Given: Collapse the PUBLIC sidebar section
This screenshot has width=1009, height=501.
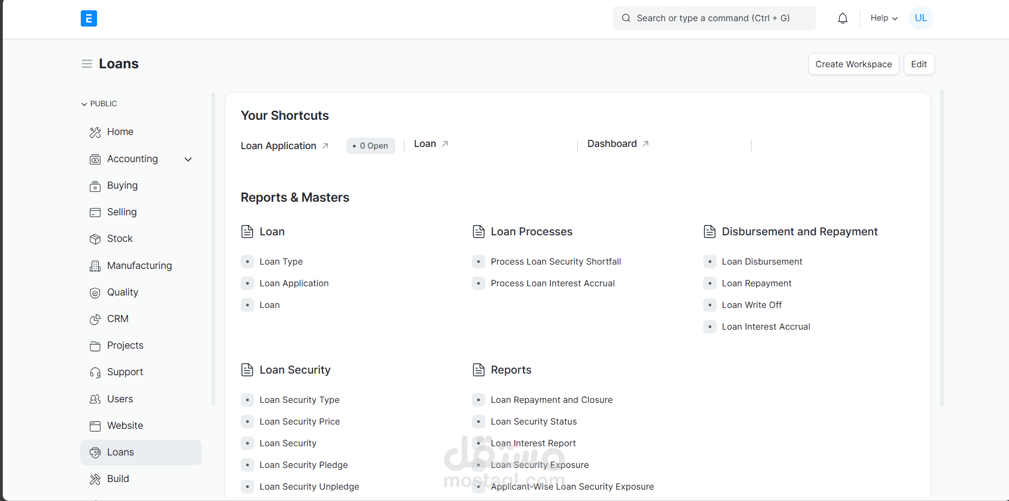Looking at the screenshot, I should pos(99,104).
